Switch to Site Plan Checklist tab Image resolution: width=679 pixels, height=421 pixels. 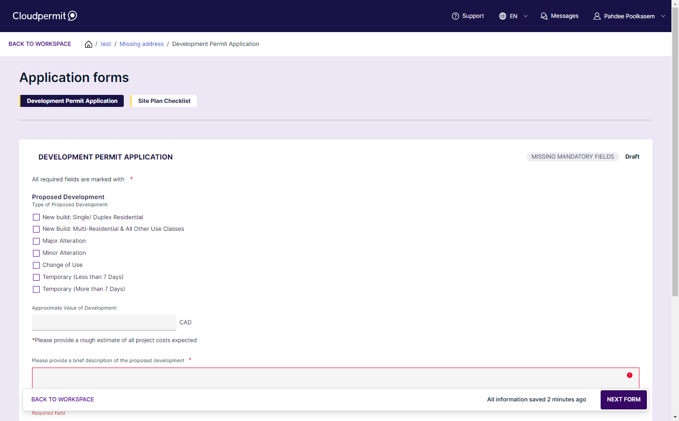pyautogui.click(x=164, y=101)
